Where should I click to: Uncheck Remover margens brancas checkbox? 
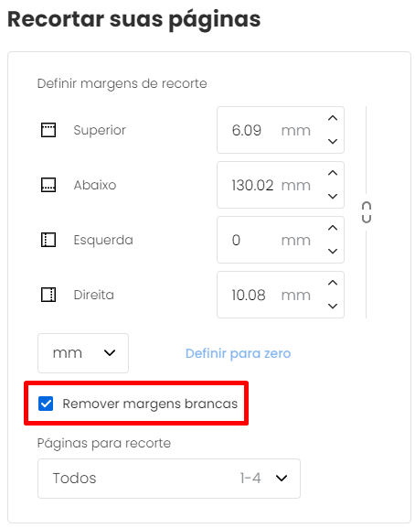click(46, 404)
